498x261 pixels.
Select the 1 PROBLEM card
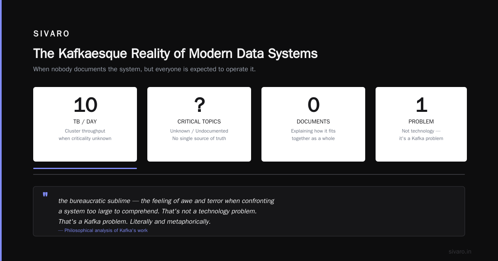pos(421,124)
